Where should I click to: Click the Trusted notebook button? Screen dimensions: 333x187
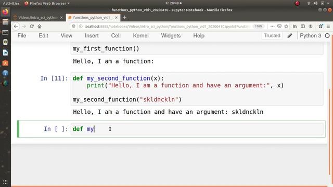272,36
